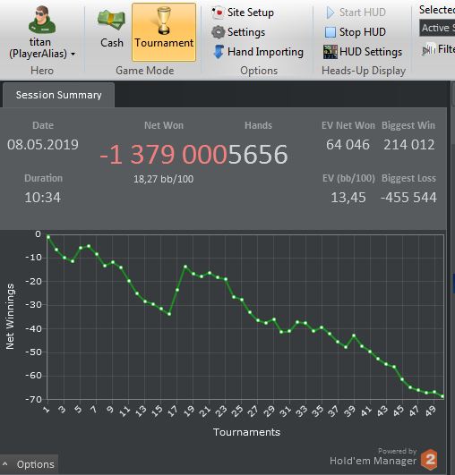Screen dimensions: 455x475
Task: Click the date 08.05.2019
Action: click(x=43, y=145)
